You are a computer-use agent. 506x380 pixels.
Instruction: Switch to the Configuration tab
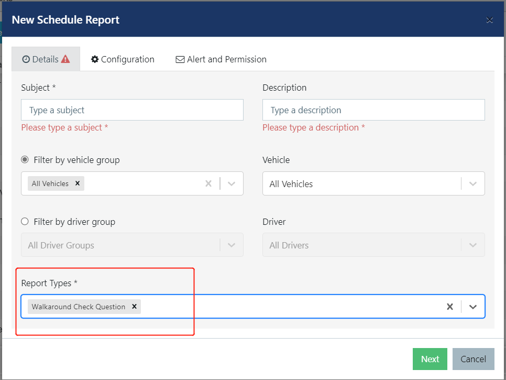[123, 59]
